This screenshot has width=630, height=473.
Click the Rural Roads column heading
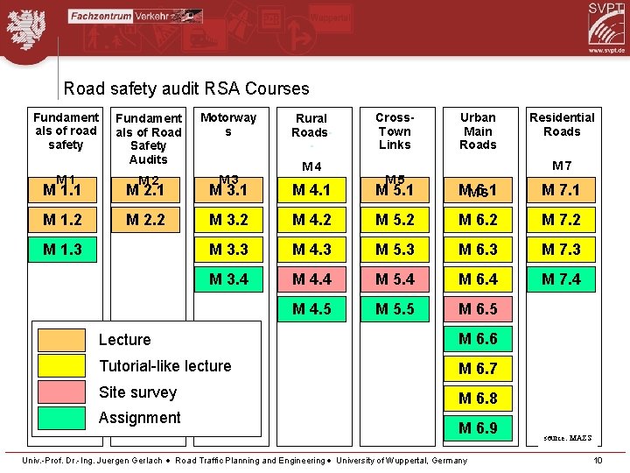310,125
